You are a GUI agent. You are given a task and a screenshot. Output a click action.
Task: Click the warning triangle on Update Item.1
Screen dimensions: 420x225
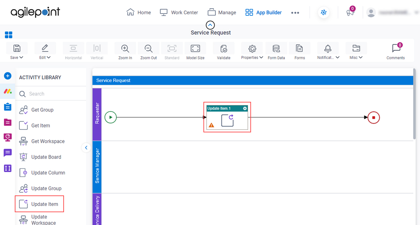click(211, 125)
